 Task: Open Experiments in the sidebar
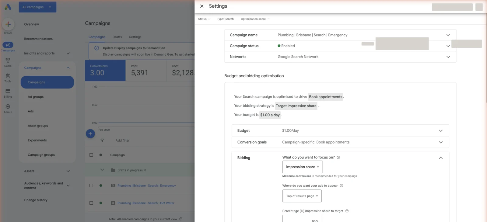[37, 140]
